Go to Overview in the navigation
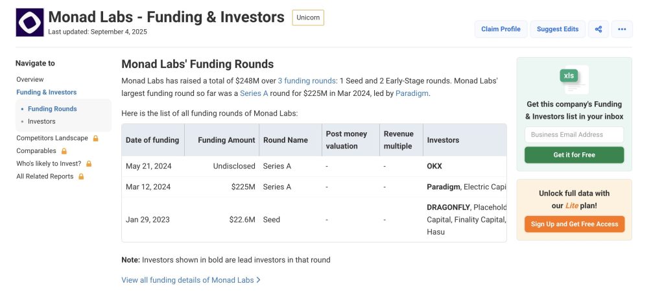 coord(30,79)
